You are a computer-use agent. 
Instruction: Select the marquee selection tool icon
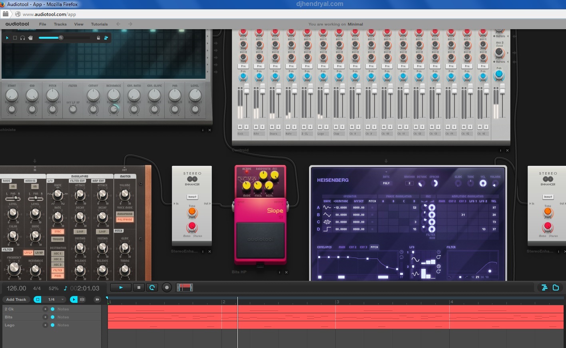coord(15,38)
